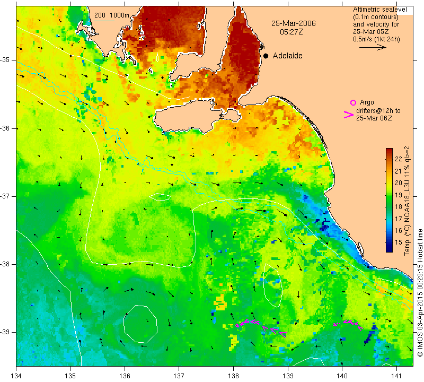Image resolution: width=424 pixels, height=382 pixels.
Task: Click the Temp. (°C) NOAA18_L3U axis caption
Action: (407, 201)
